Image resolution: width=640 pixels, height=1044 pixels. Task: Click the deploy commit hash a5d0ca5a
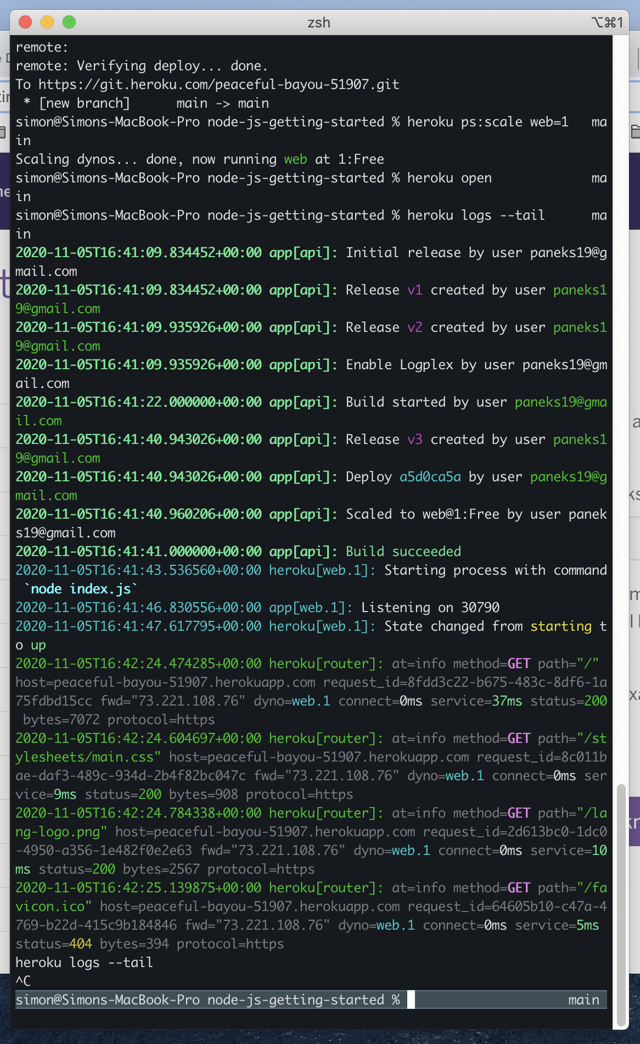pyautogui.click(x=430, y=477)
